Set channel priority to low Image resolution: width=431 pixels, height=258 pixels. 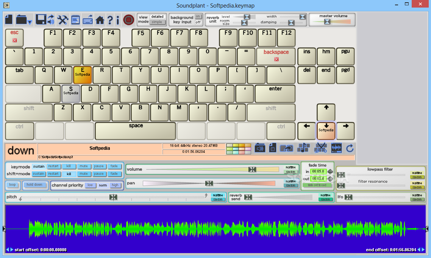click(x=90, y=185)
